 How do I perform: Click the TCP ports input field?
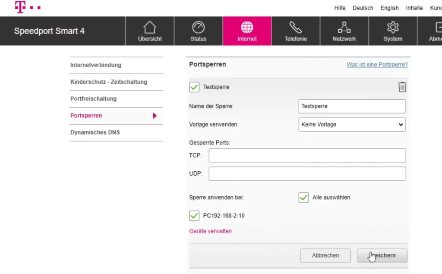307,155
